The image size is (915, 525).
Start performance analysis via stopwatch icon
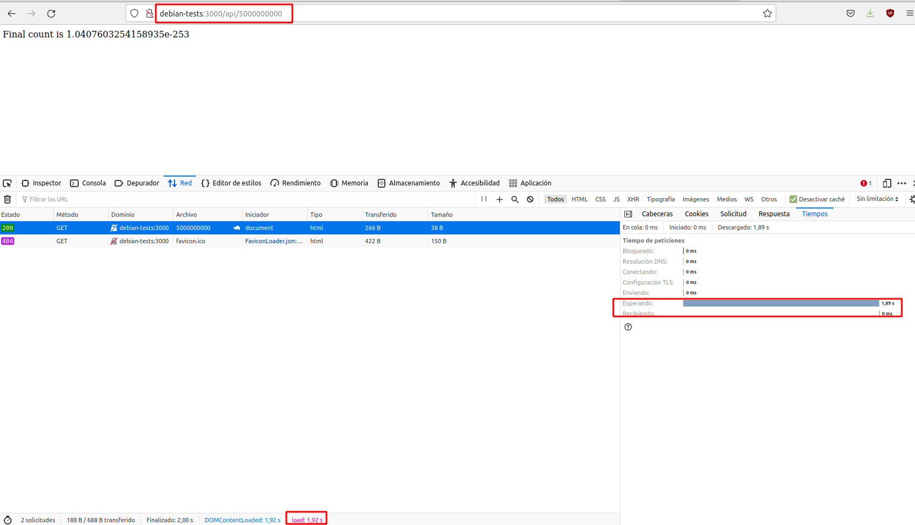[8, 520]
